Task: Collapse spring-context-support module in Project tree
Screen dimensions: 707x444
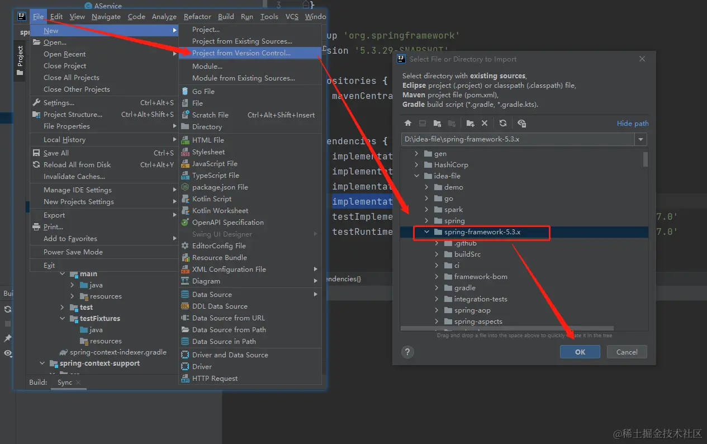Action: pos(42,363)
